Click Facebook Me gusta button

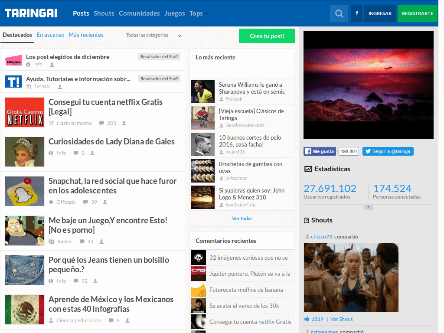coord(320,151)
